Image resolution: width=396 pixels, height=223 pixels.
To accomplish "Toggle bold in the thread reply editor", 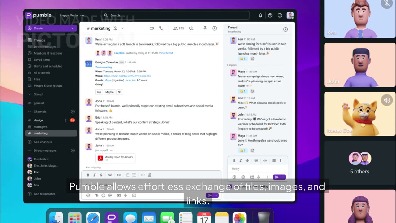I will (234, 160).
